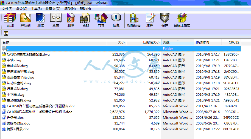251x139 pixels.
Task: Select 差速器右半壳.dwg file
Action: [x=21, y=72]
